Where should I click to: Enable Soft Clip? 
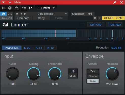tap(96, 25)
